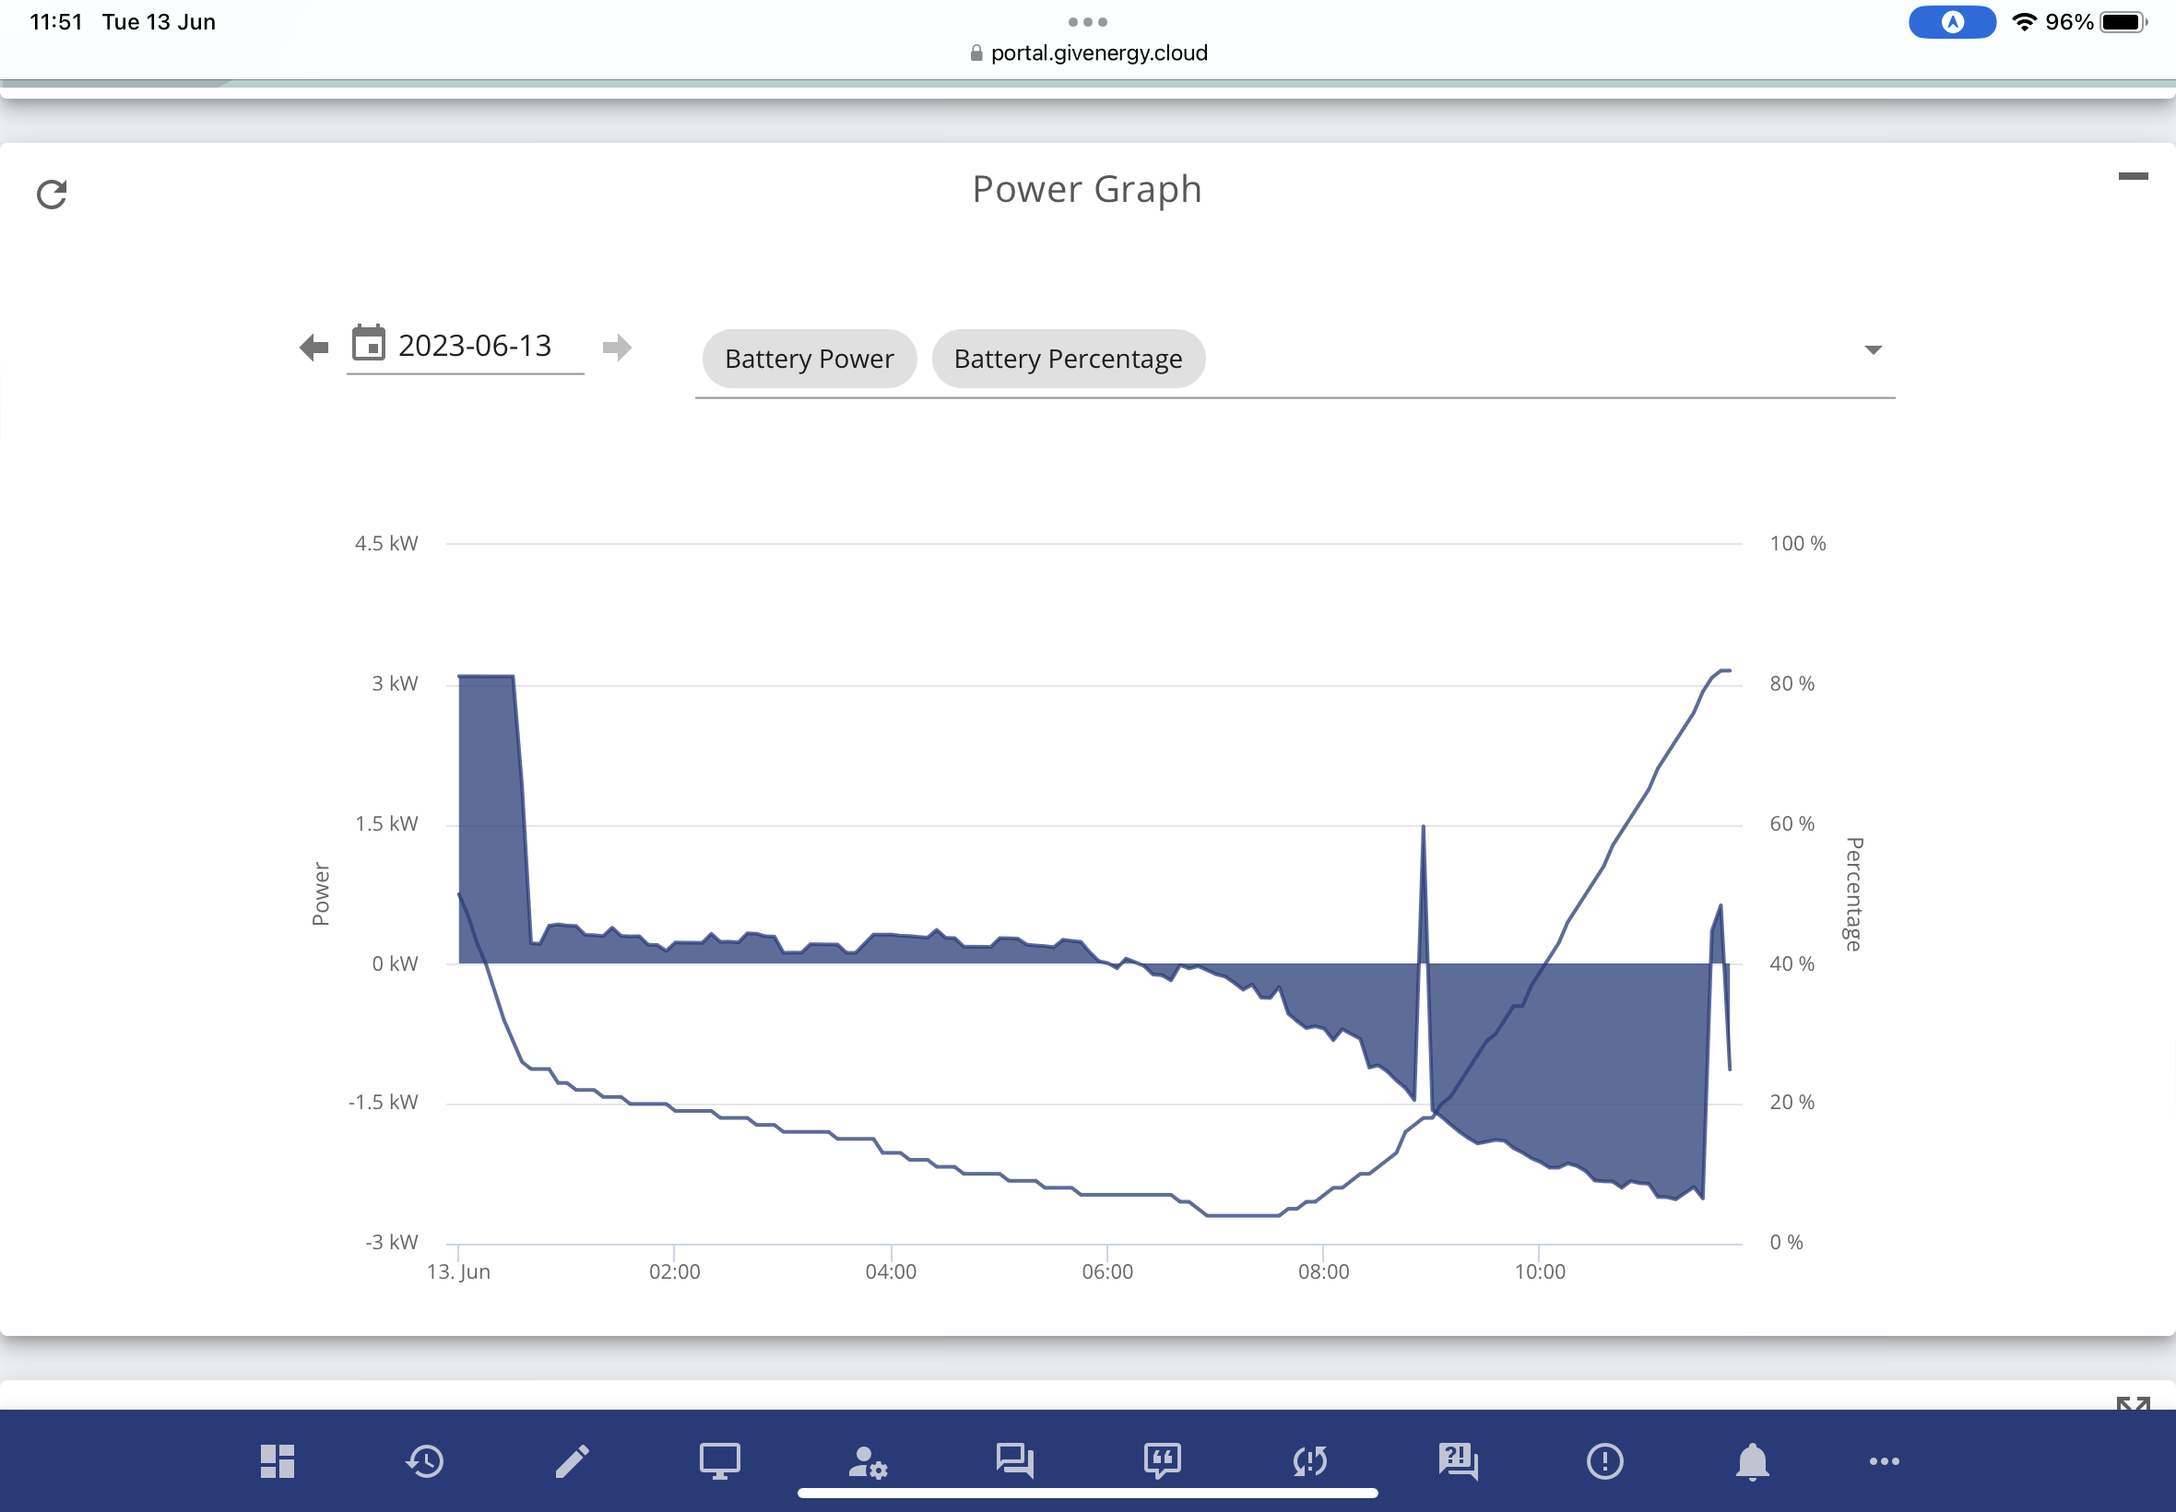
Task: Deselect the Battery Power chip
Action: click(x=809, y=359)
